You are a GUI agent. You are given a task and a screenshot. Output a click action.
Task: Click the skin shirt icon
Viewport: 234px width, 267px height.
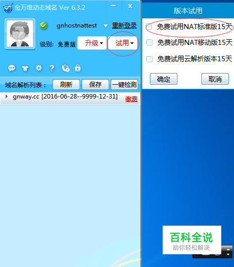[x=25, y=68]
